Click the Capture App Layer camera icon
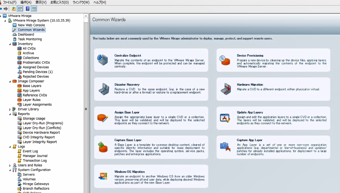 (225, 147)
